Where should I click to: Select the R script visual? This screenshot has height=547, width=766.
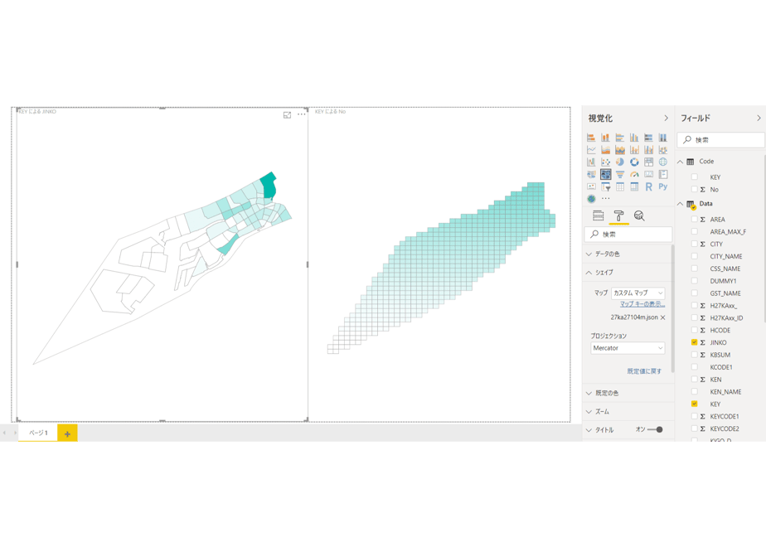coord(649,186)
